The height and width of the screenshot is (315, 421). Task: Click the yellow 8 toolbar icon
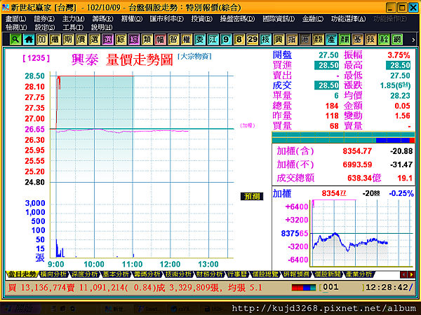click(x=239, y=39)
